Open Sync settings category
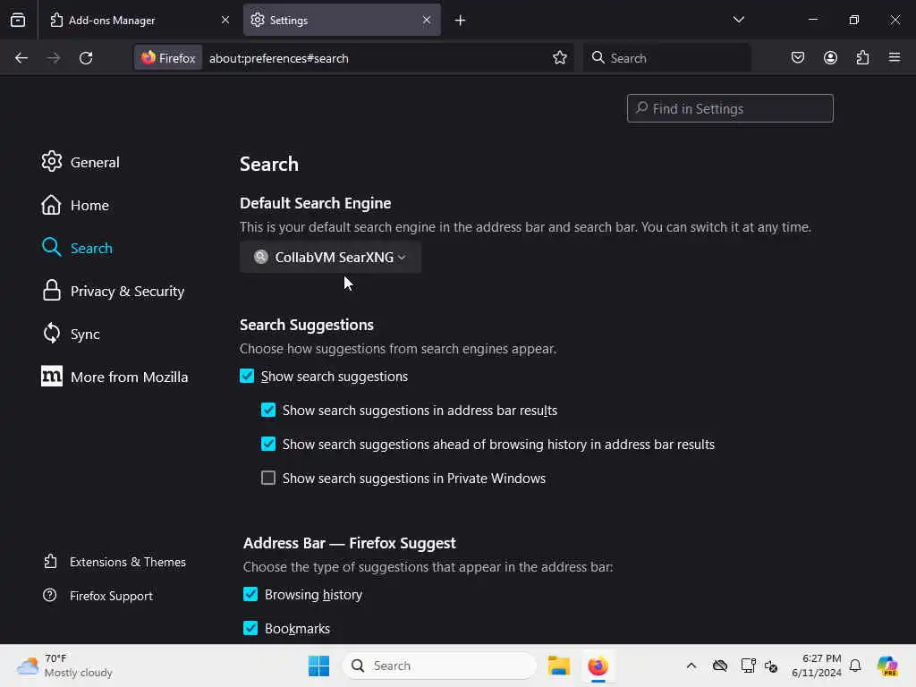 [x=71, y=335]
